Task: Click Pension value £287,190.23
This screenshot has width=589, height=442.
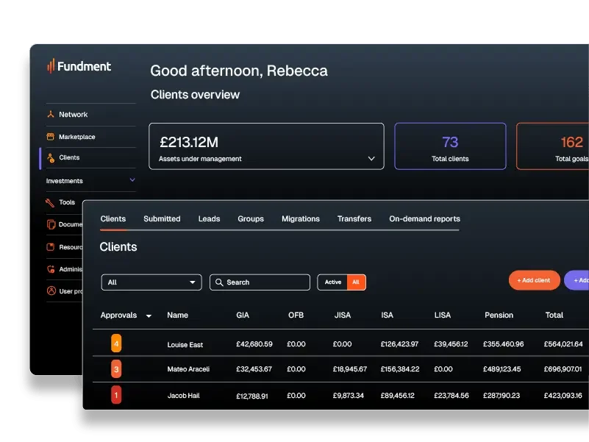Action: (x=501, y=396)
